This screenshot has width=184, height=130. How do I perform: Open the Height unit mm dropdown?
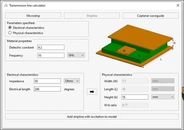(163, 97)
